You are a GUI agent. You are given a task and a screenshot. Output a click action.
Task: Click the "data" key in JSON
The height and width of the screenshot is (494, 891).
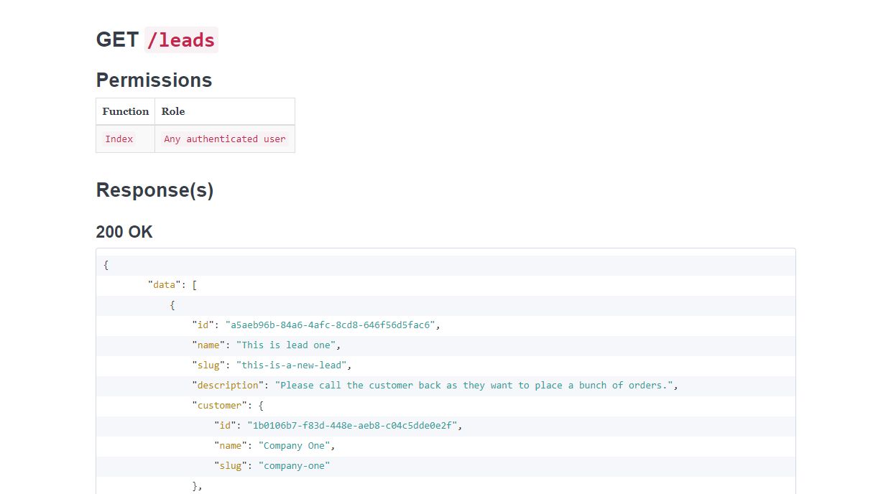pos(165,285)
